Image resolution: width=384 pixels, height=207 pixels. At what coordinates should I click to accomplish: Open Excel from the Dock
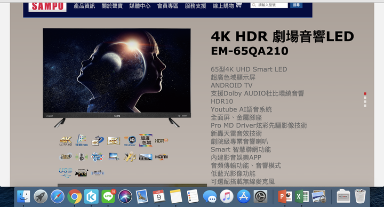(x=302, y=196)
